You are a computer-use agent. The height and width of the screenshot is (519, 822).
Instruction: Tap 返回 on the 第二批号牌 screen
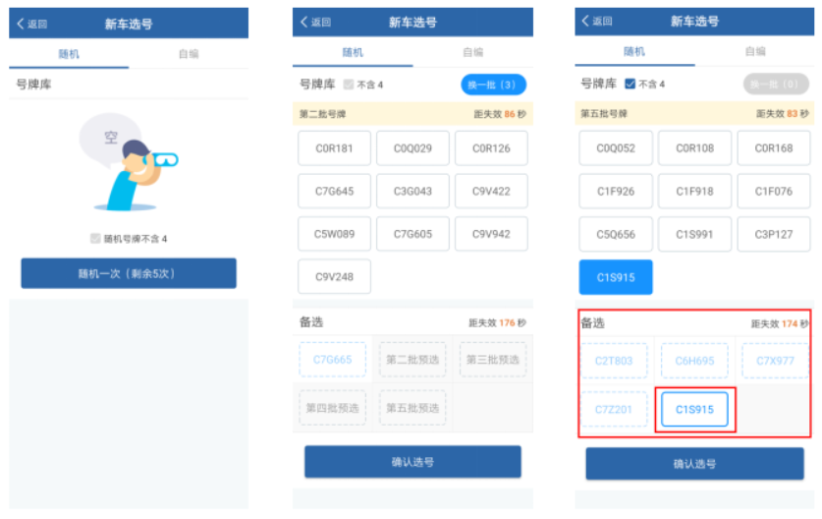coord(316,23)
